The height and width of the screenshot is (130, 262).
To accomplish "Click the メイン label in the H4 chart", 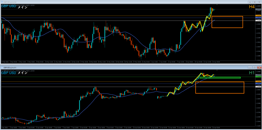I will pos(23,7).
